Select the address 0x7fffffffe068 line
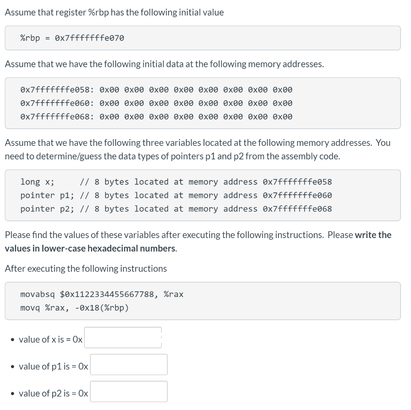The image size is (411, 410). point(156,117)
